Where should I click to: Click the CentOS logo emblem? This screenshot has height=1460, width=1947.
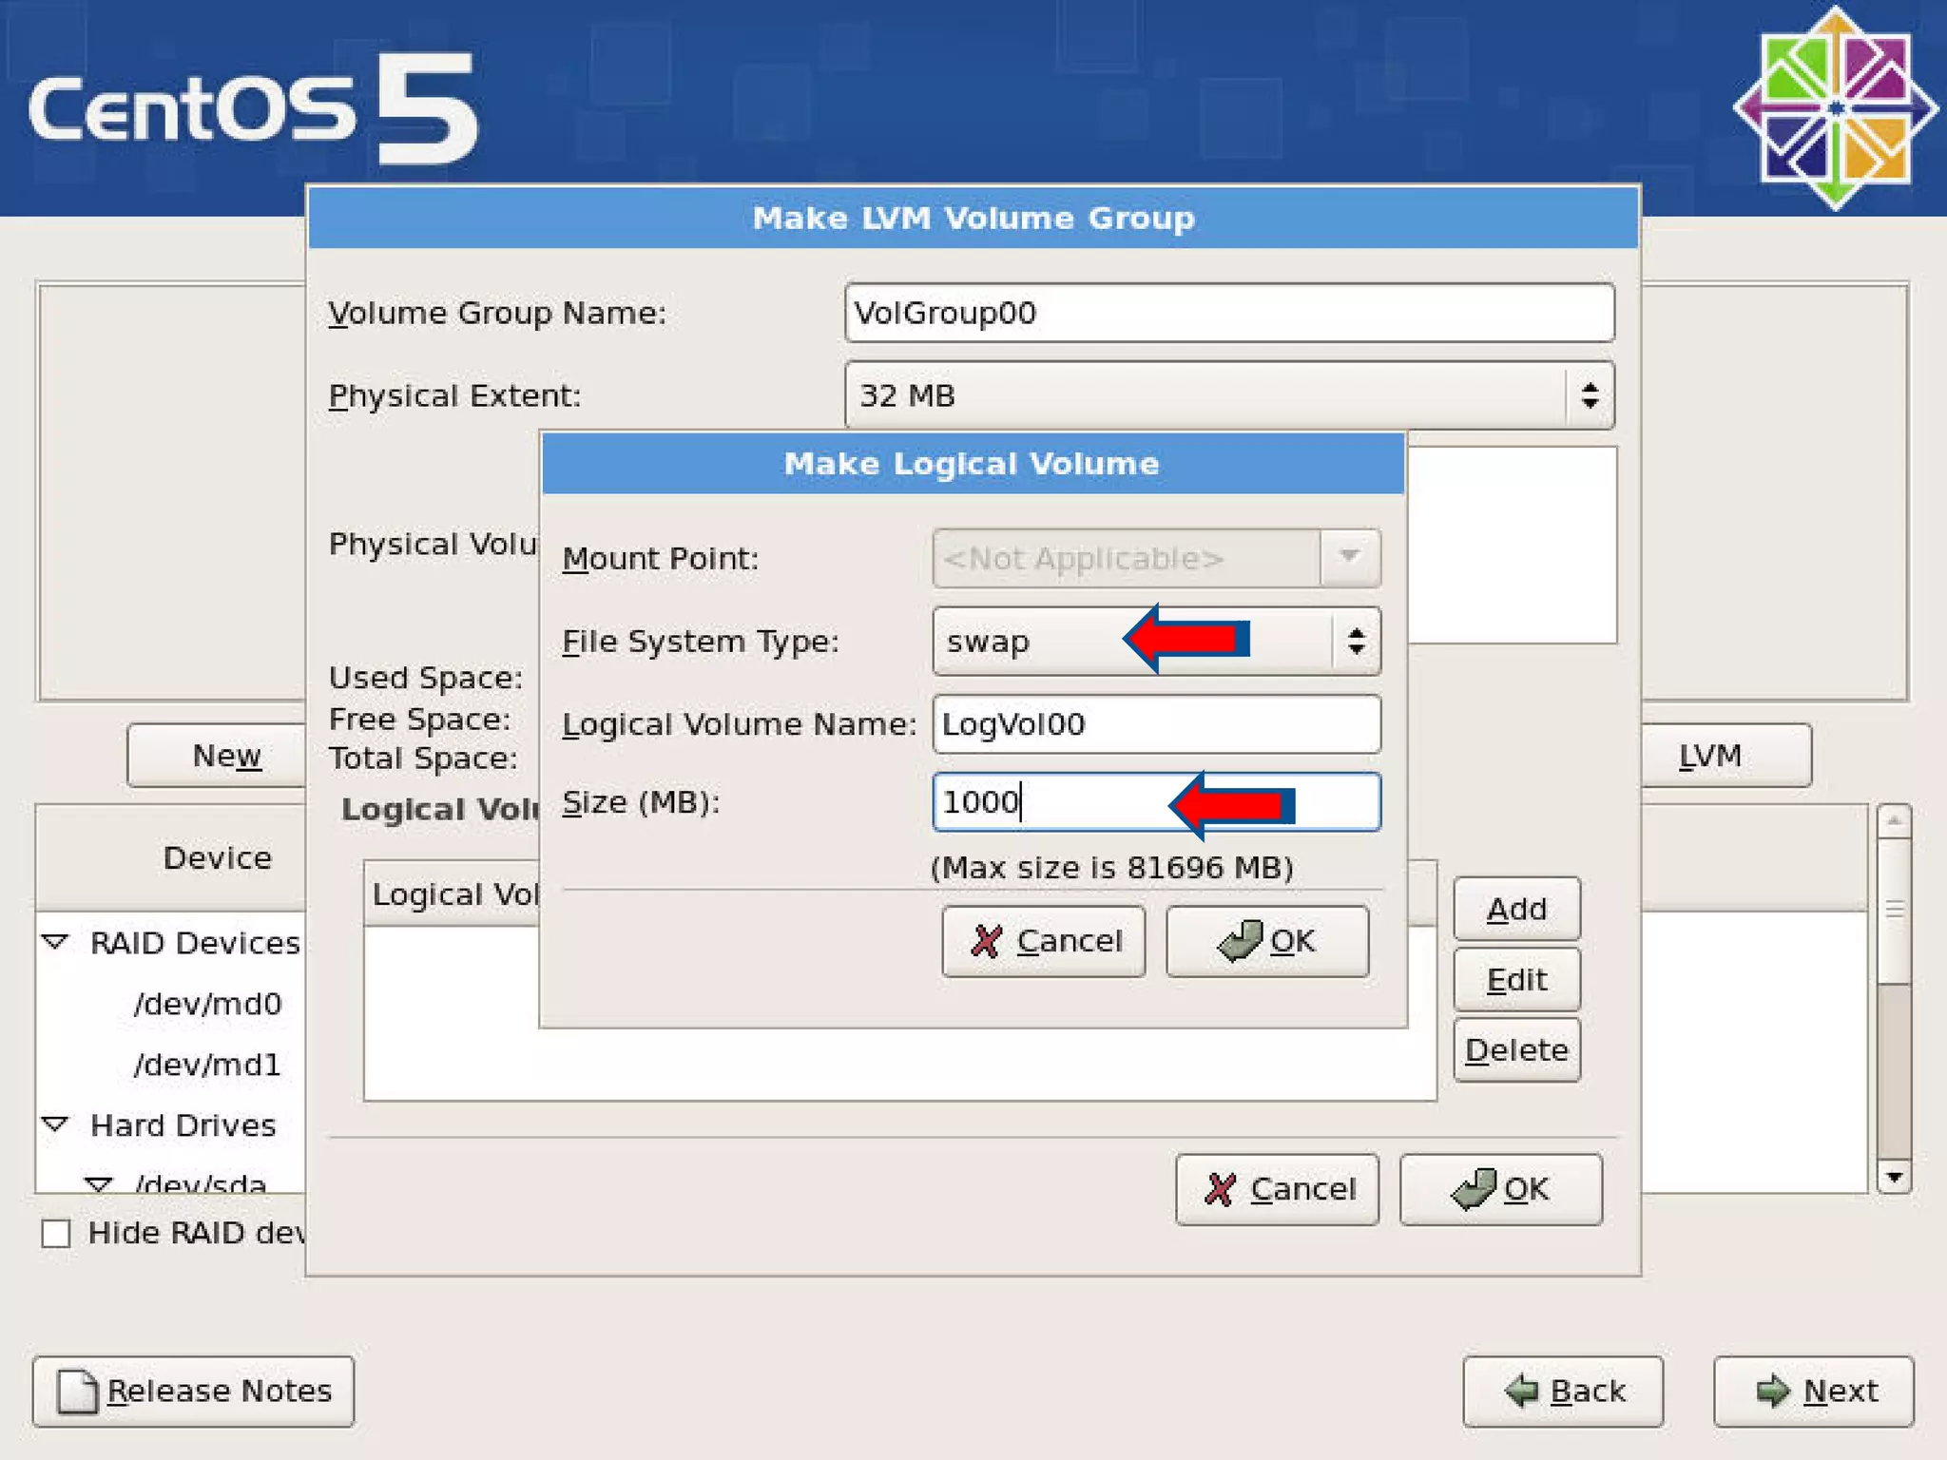[1835, 107]
